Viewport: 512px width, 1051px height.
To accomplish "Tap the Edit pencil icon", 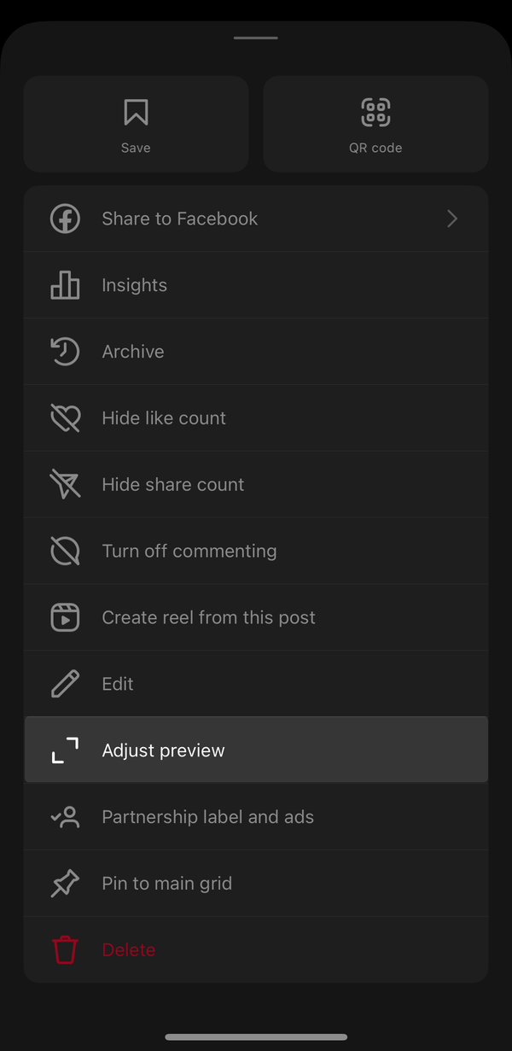I will 65,684.
